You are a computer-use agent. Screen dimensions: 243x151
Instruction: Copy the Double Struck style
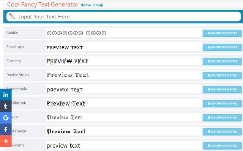pyautogui.click(x=222, y=75)
